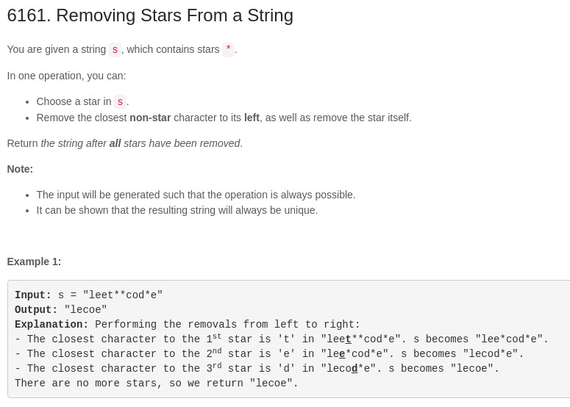Image resolution: width=570 pixels, height=407 pixels.
Task: Click the line "There are no more stars"
Action: click(x=157, y=383)
